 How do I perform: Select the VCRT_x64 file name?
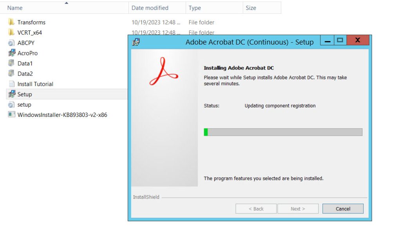point(30,33)
